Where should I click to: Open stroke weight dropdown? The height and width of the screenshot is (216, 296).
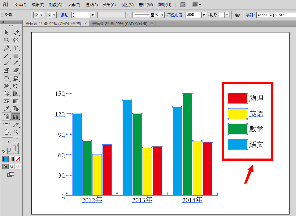(93, 15)
